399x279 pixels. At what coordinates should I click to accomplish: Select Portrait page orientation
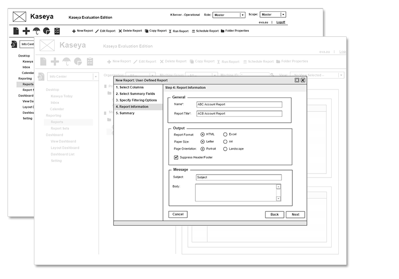point(203,149)
